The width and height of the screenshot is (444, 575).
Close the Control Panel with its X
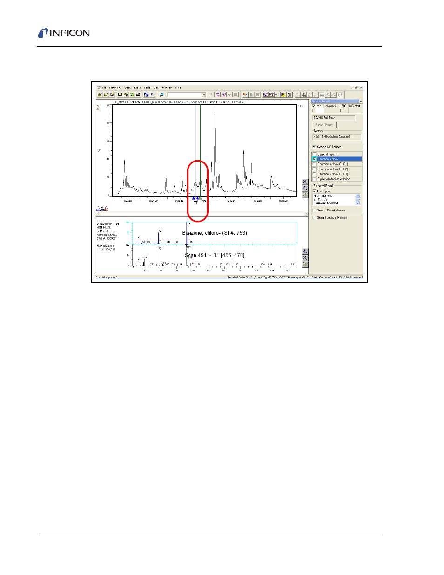click(361, 101)
